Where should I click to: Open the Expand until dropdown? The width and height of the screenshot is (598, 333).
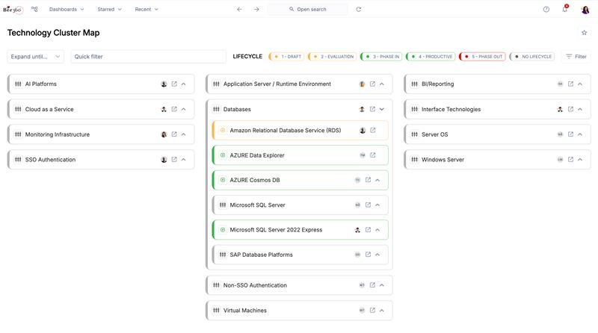point(36,57)
